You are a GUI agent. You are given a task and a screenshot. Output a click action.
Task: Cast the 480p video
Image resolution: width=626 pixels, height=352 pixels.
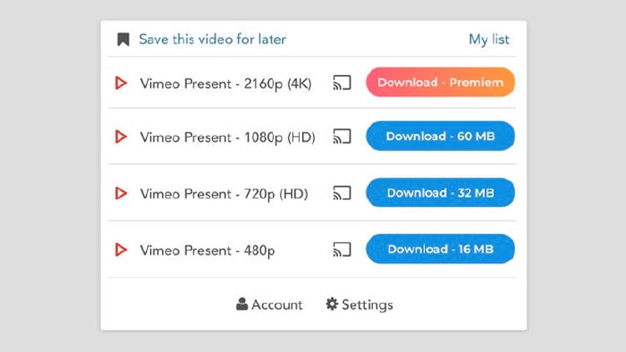pyautogui.click(x=341, y=249)
